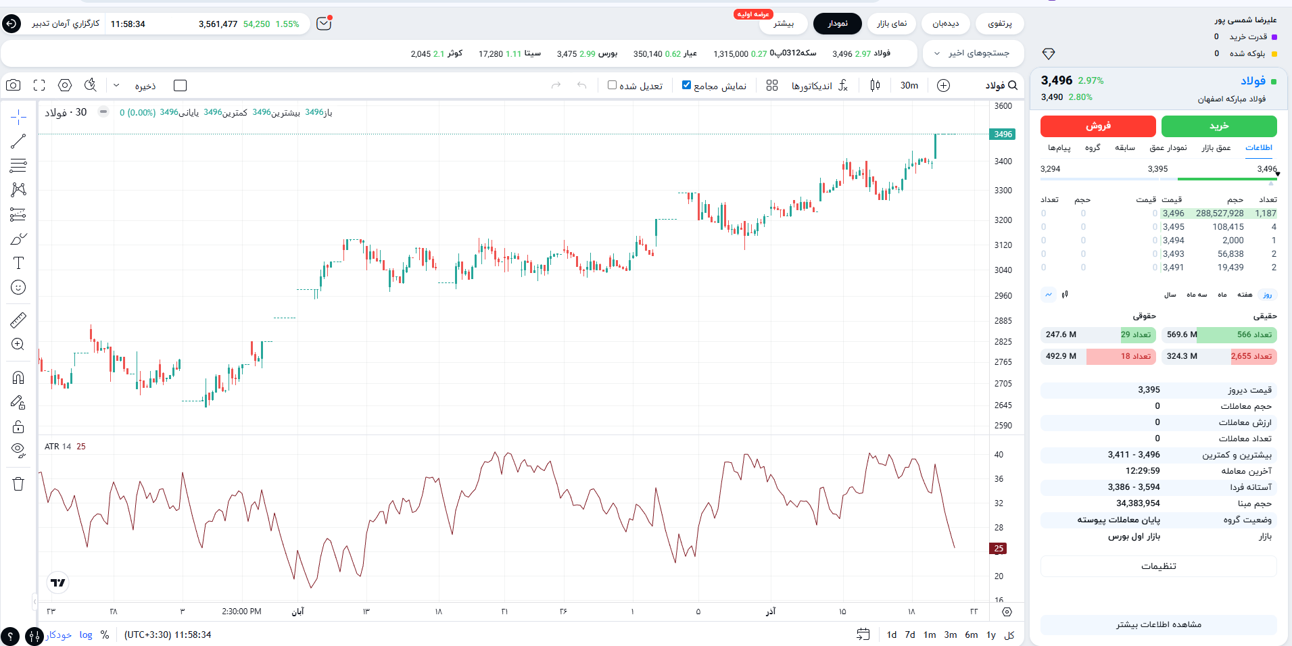Open the 30m timeframe dropdown
Screen dimensions: 1292x646
click(909, 85)
